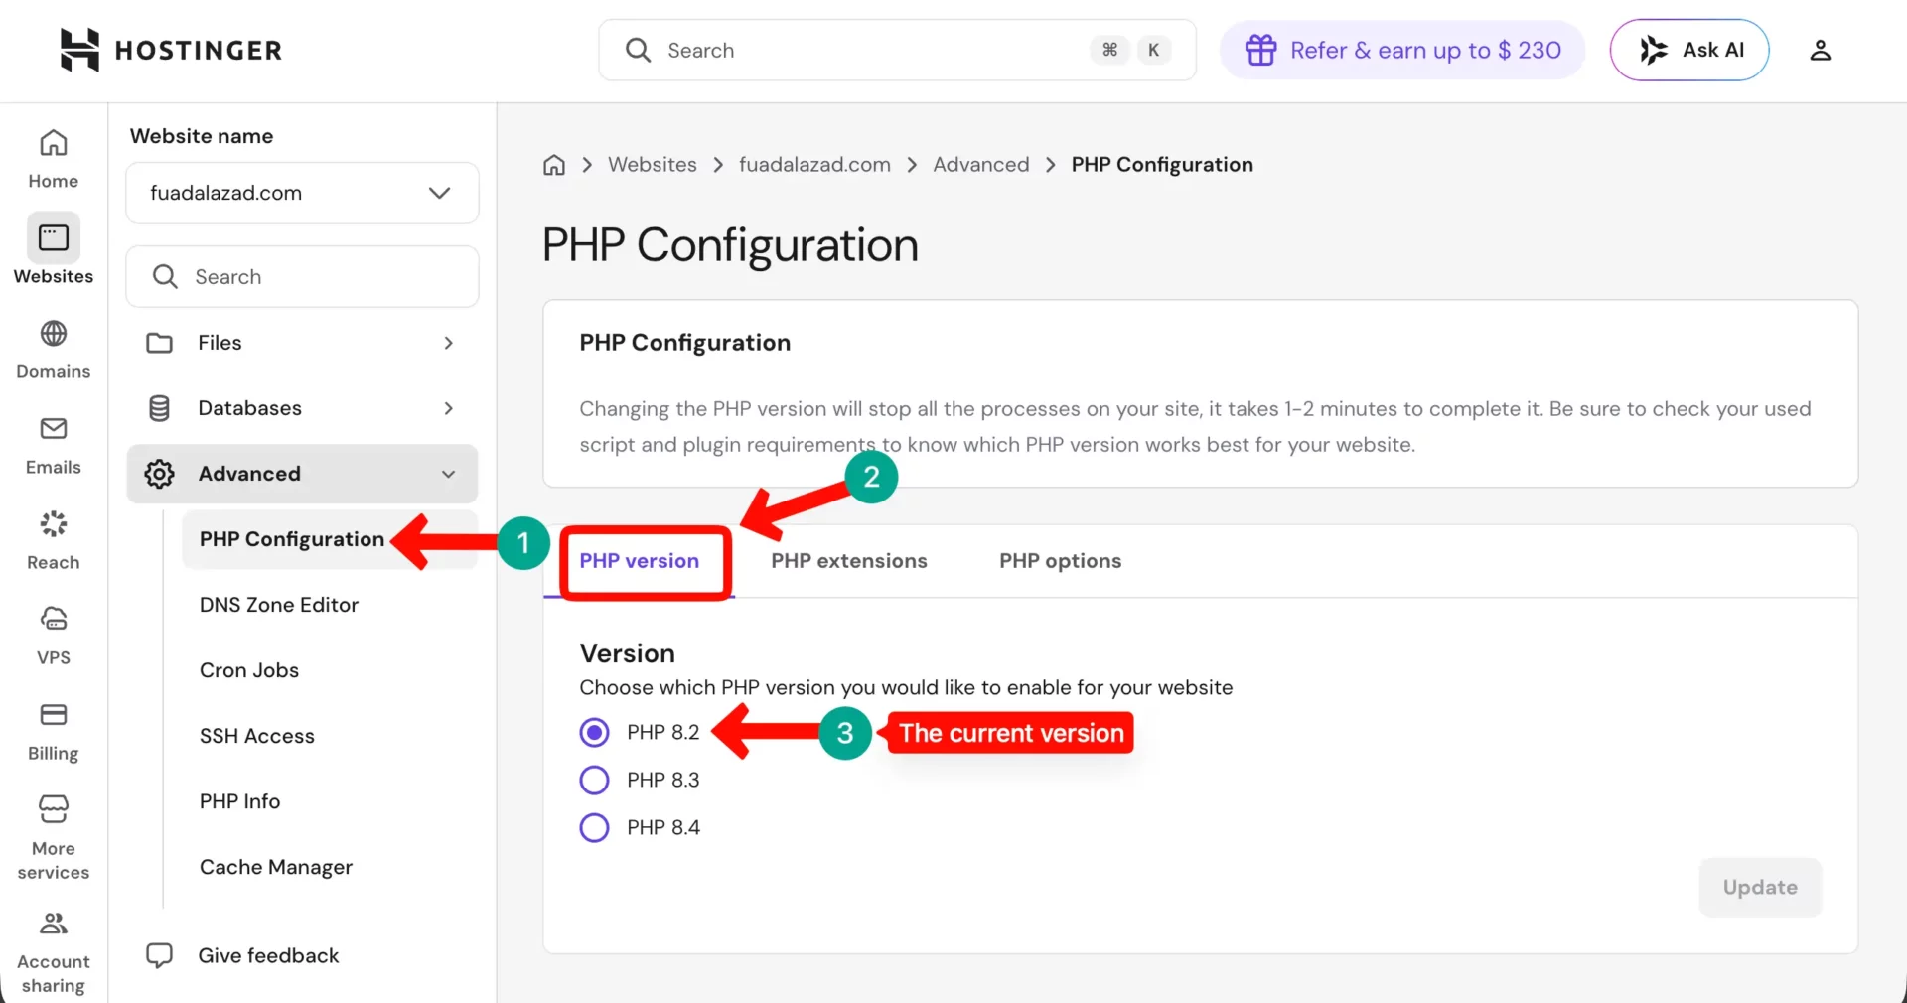Open the VPS panel

point(53,631)
